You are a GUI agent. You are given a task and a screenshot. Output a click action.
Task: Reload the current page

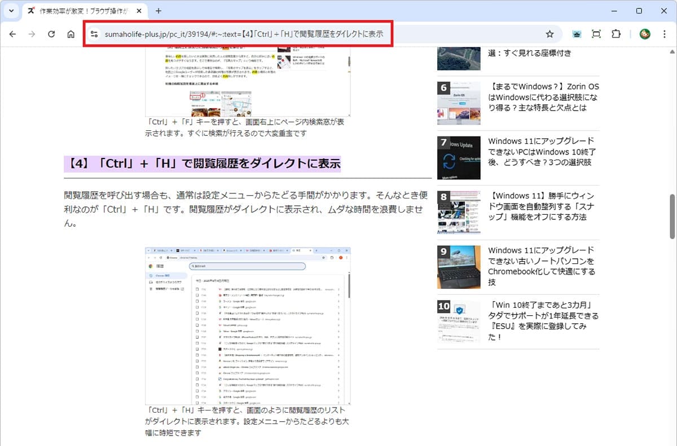[x=51, y=34]
